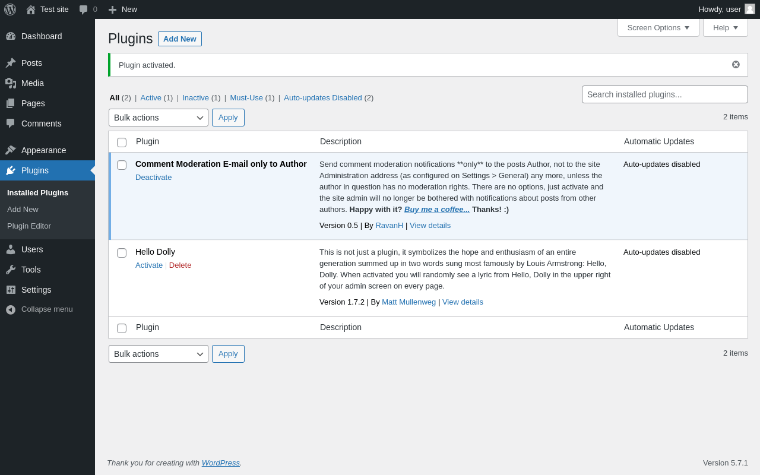Click New in the admin bar
The height and width of the screenshot is (475, 760).
click(129, 9)
